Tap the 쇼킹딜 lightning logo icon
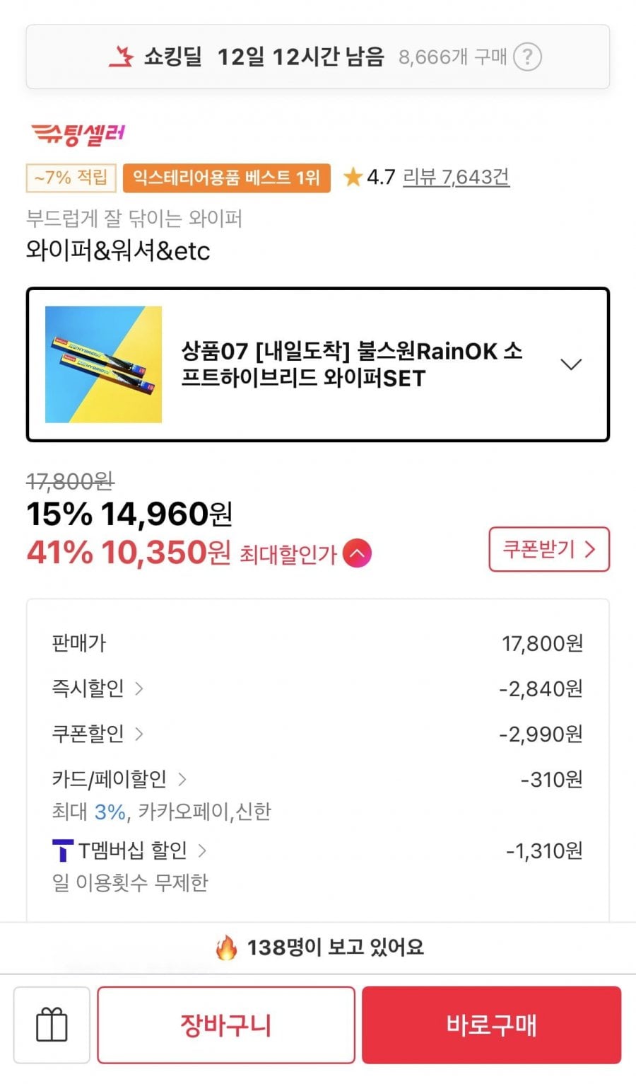Image resolution: width=636 pixels, height=1084 pixels. coord(121,57)
